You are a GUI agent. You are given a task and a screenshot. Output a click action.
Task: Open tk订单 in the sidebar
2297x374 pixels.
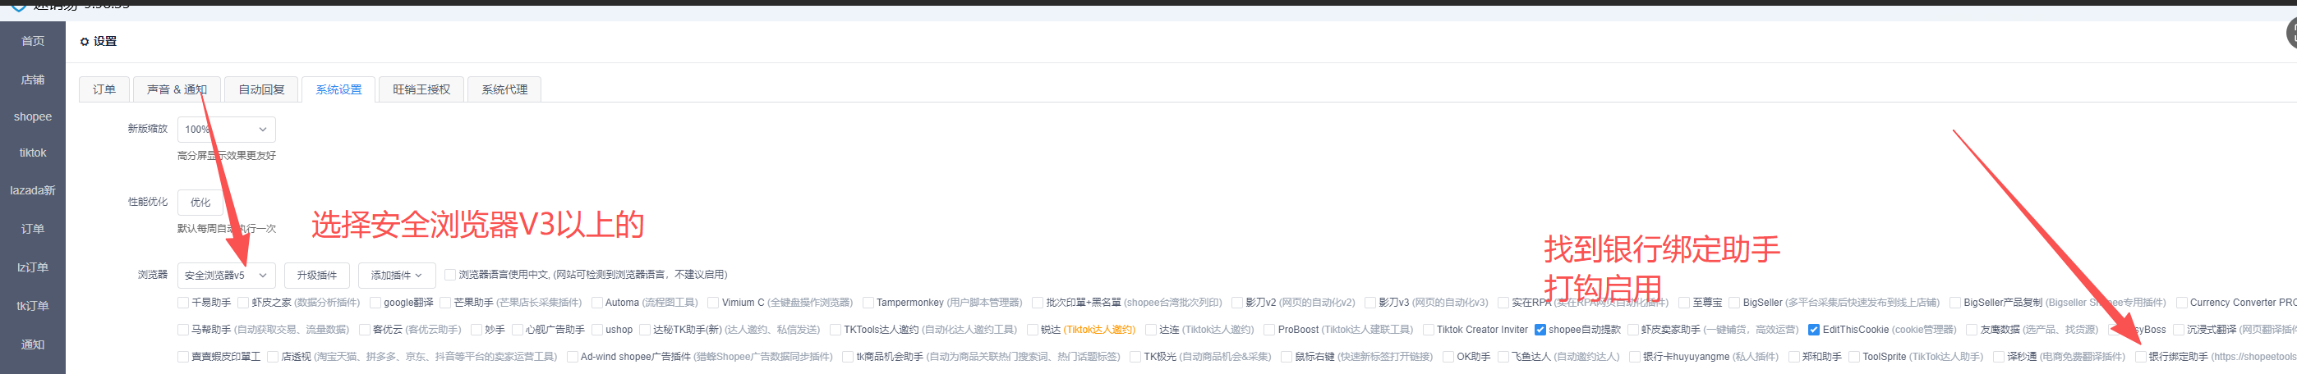33,305
